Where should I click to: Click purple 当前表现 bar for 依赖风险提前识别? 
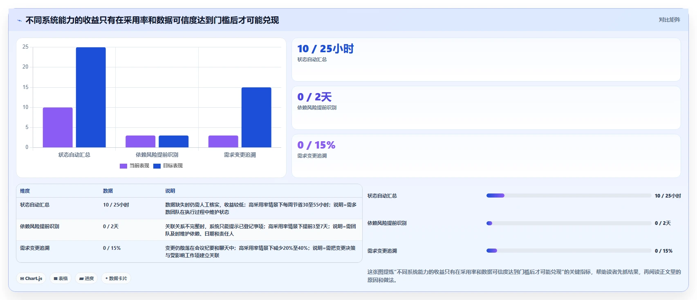coord(140,141)
